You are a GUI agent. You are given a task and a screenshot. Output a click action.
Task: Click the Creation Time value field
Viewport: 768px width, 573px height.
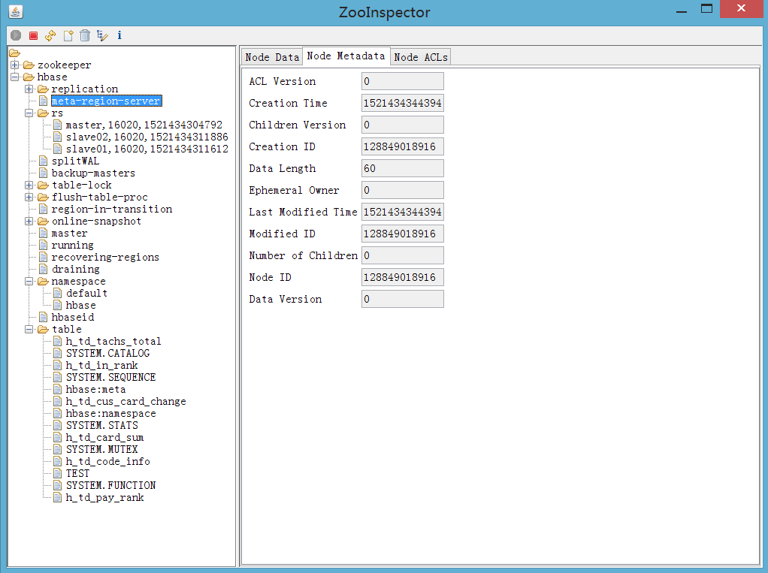click(x=403, y=103)
